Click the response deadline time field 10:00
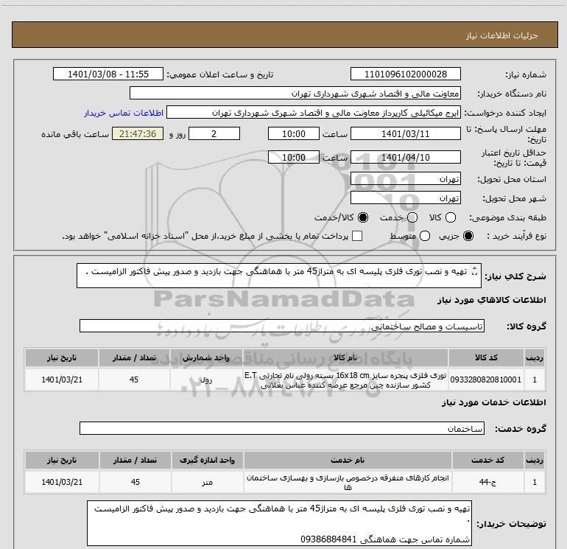Screen dimensions: 567x549 [x=294, y=133]
